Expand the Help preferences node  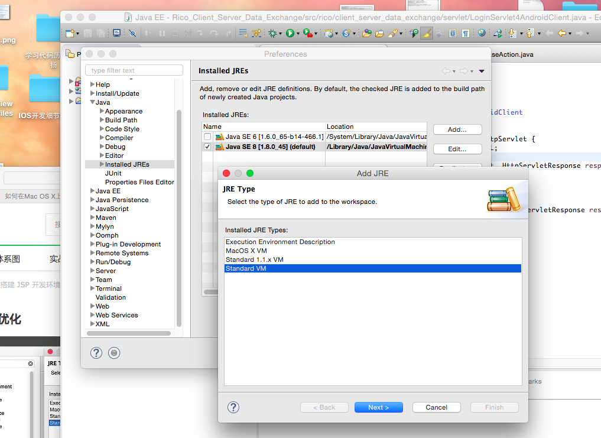[92, 85]
